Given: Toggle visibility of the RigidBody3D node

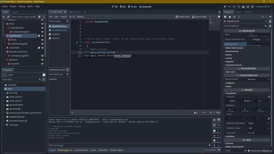Looking at the screenshot, I should click(42, 36).
